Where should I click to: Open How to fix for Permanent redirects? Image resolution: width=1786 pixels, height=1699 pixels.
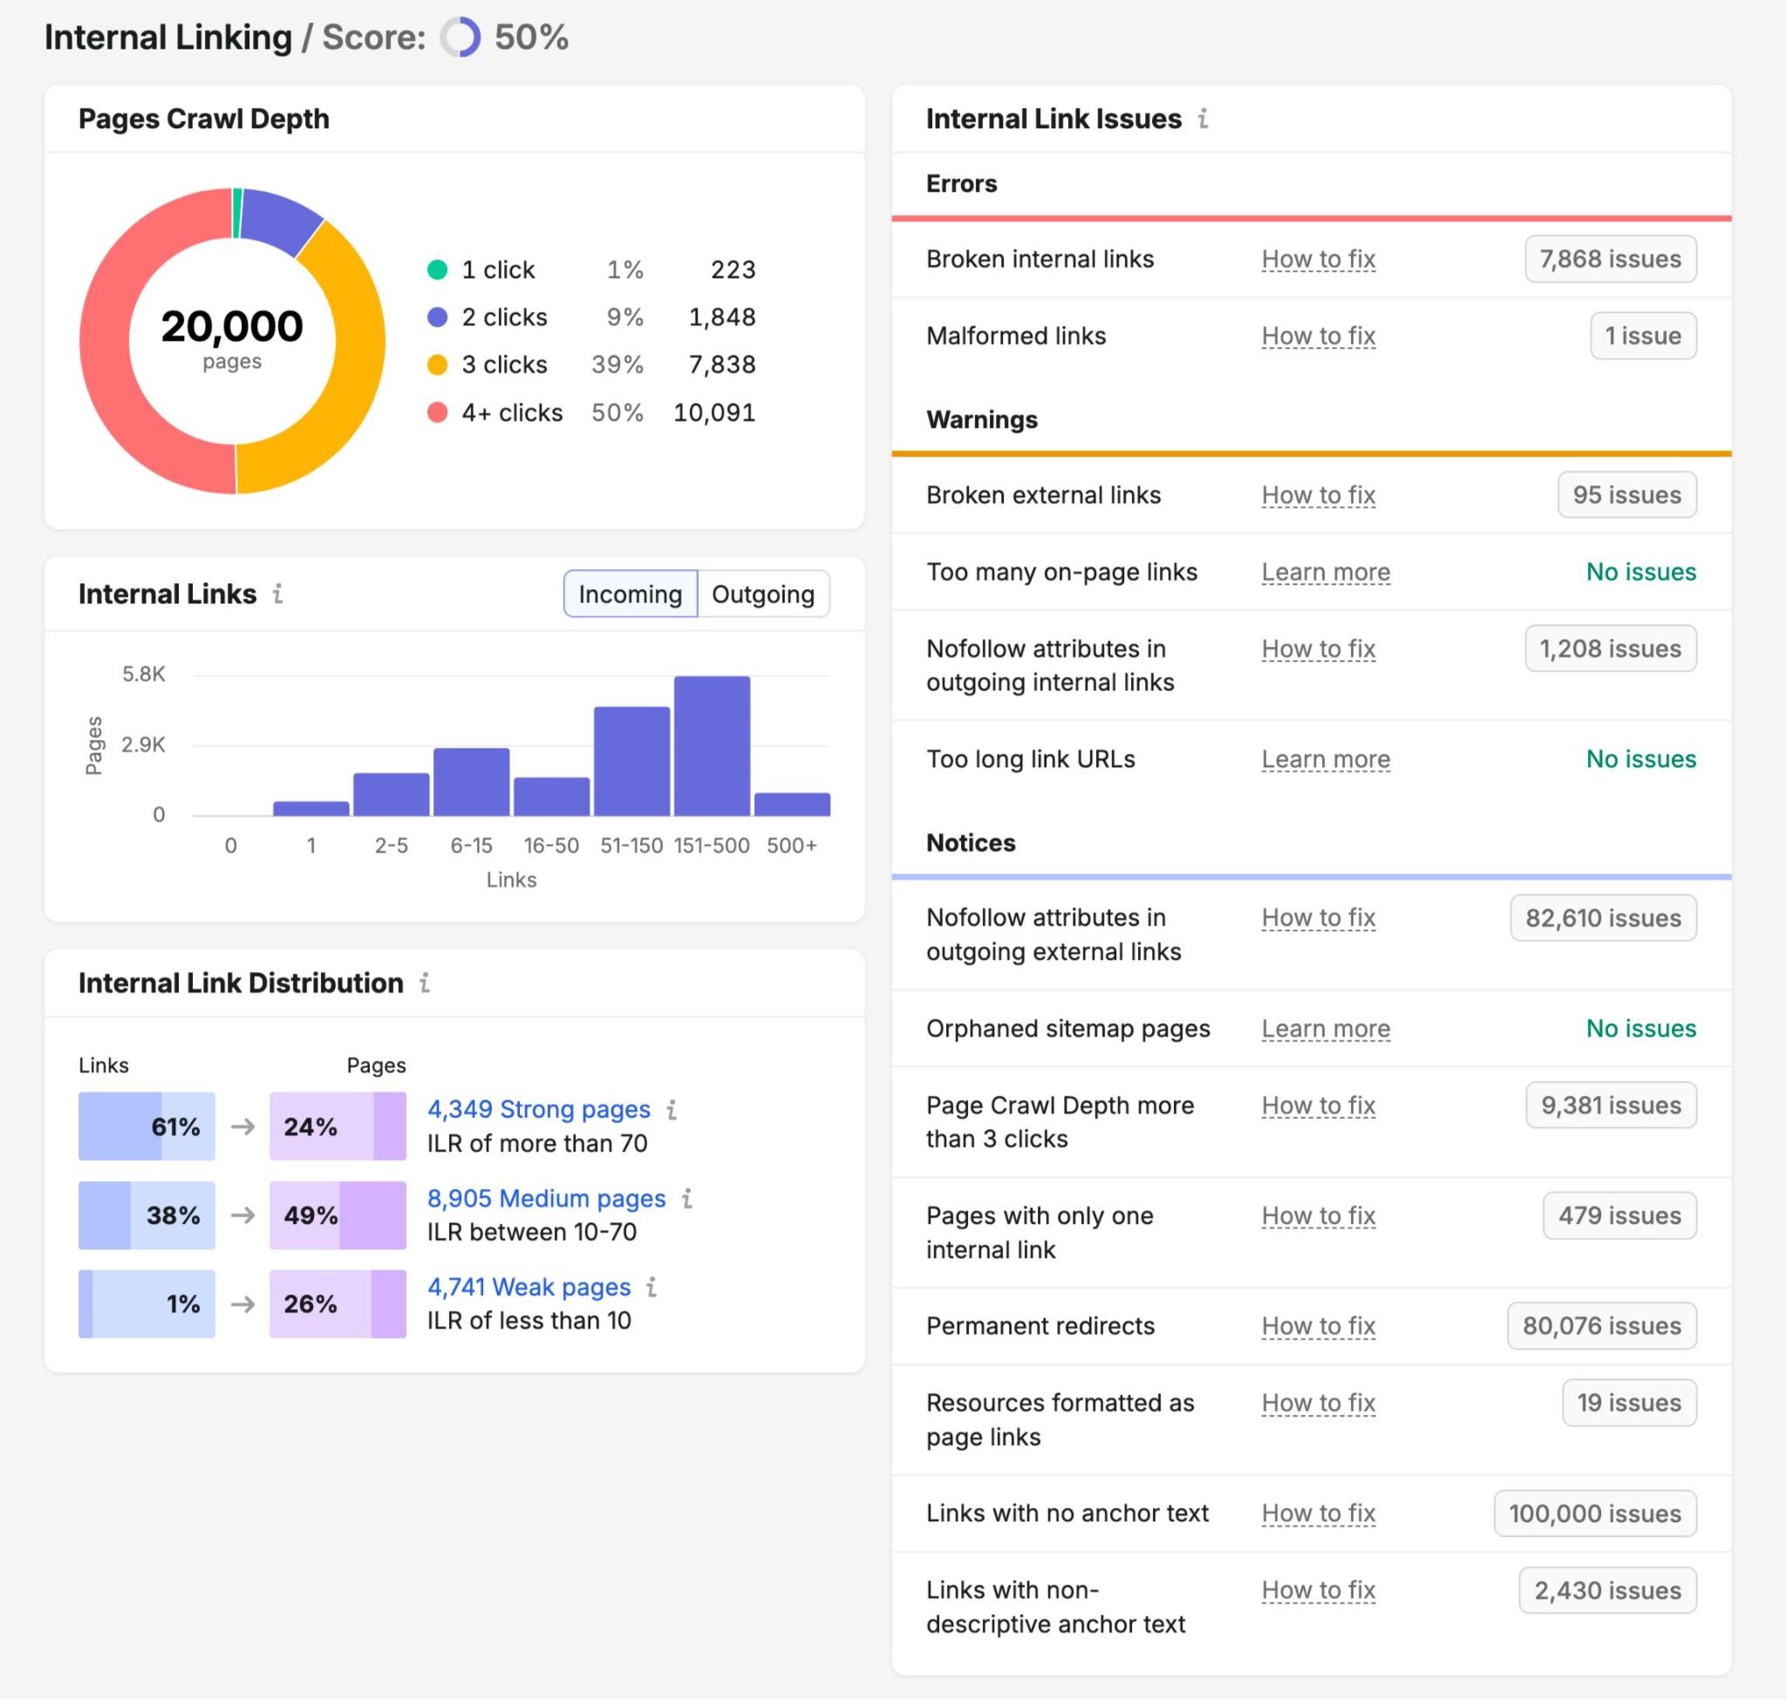coord(1319,1326)
